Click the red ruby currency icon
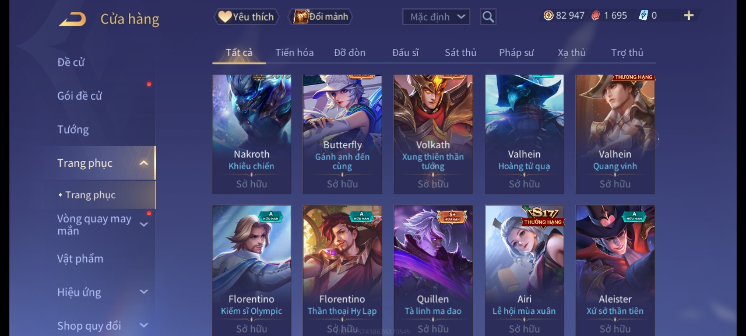This screenshot has height=336, width=746. (x=595, y=16)
